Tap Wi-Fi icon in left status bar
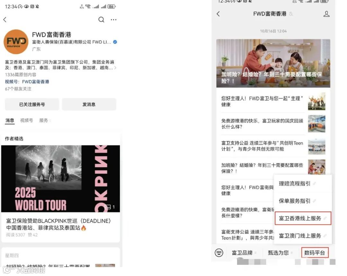The width and height of the screenshot is (347, 276). coord(88,6)
